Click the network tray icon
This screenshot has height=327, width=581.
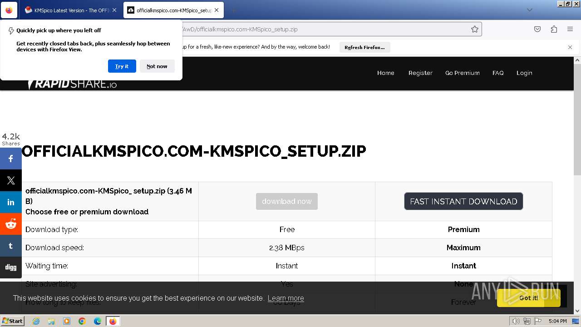(527, 321)
